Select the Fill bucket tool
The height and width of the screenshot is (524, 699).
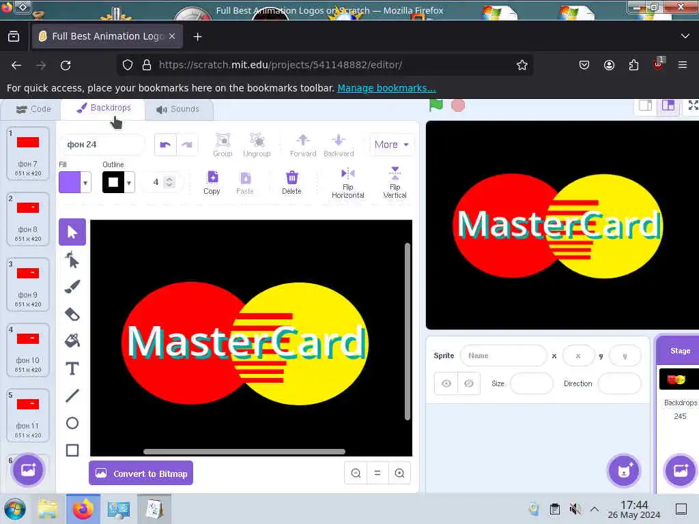[x=72, y=341]
